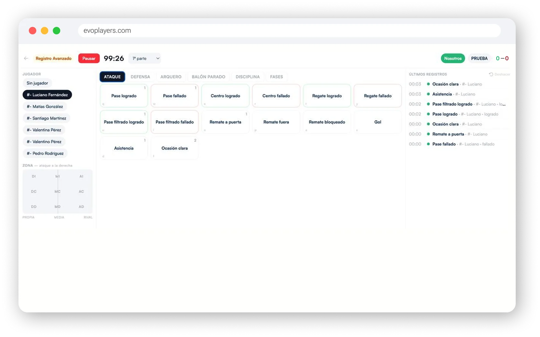This screenshot has height=337, width=540.
Task: Register an Ocasión clara event
Action: tap(175, 148)
